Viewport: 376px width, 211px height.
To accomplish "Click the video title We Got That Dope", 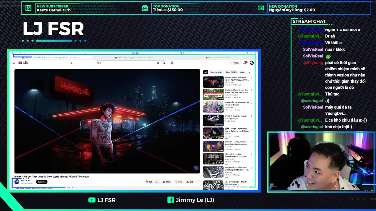I will [52, 176].
